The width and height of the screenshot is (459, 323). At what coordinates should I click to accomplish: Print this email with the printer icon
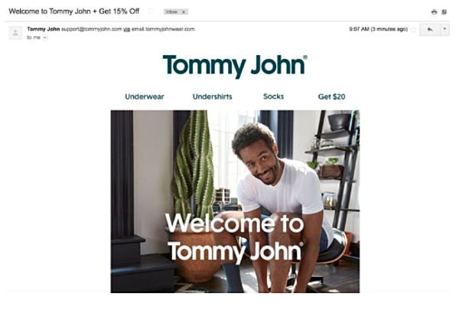pos(434,12)
